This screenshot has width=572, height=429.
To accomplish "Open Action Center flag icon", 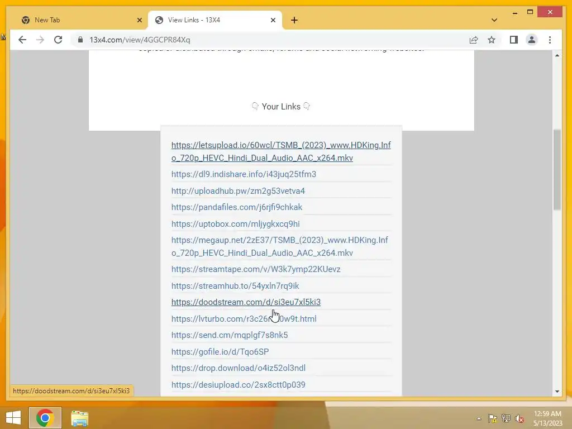I will (x=492, y=418).
